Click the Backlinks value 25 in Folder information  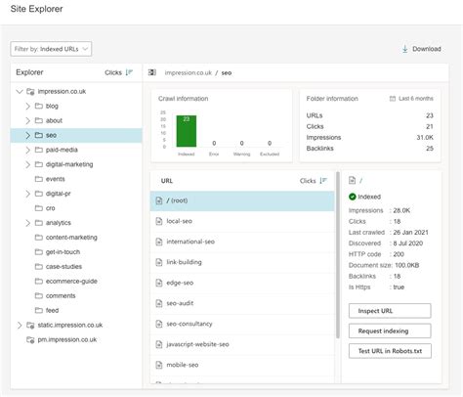coord(430,149)
